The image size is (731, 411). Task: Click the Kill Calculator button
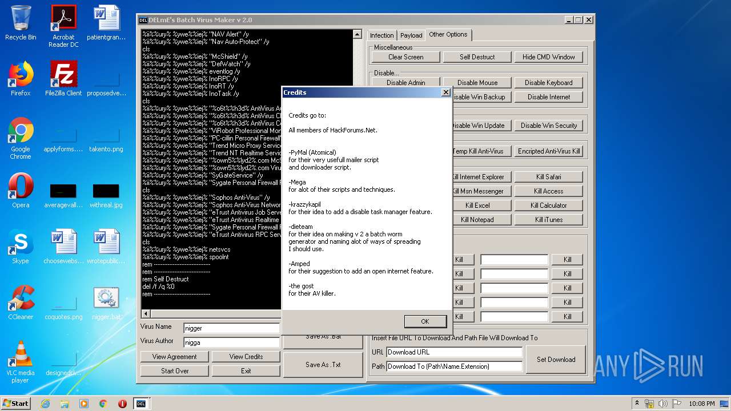coord(548,205)
